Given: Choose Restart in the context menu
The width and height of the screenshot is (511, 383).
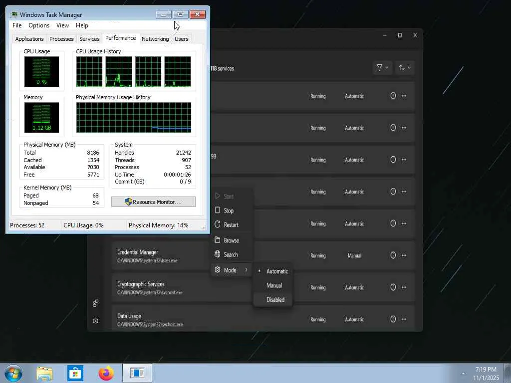Looking at the screenshot, I should pyautogui.click(x=233, y=225).
